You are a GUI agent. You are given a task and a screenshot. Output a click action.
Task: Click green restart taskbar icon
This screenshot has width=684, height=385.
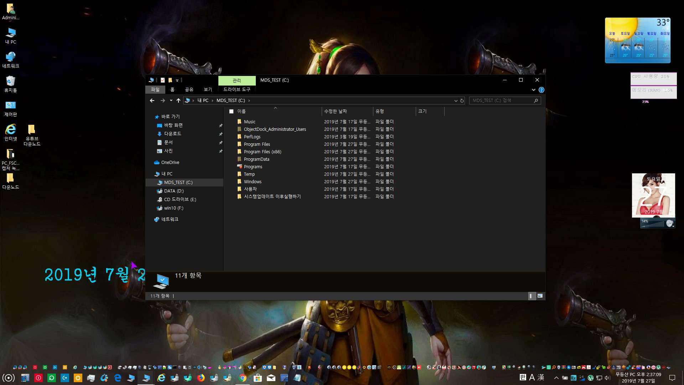point(51,378)
